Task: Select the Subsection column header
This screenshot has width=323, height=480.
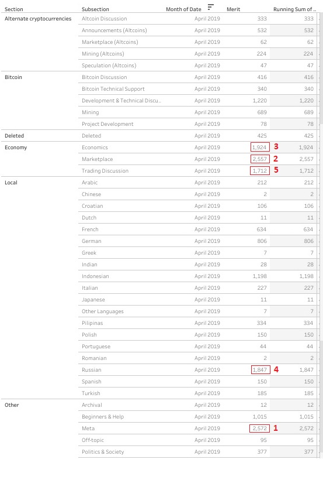Action: tap(95, 9)
